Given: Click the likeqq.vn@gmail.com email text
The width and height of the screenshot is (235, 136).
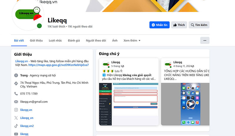Looking at the screenshot, I should click(x=34, y=102).
